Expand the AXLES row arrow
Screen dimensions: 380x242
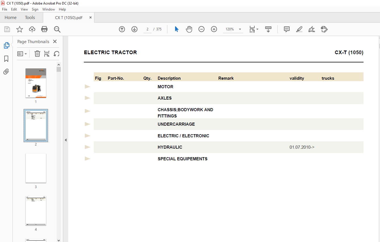point(88,98)
